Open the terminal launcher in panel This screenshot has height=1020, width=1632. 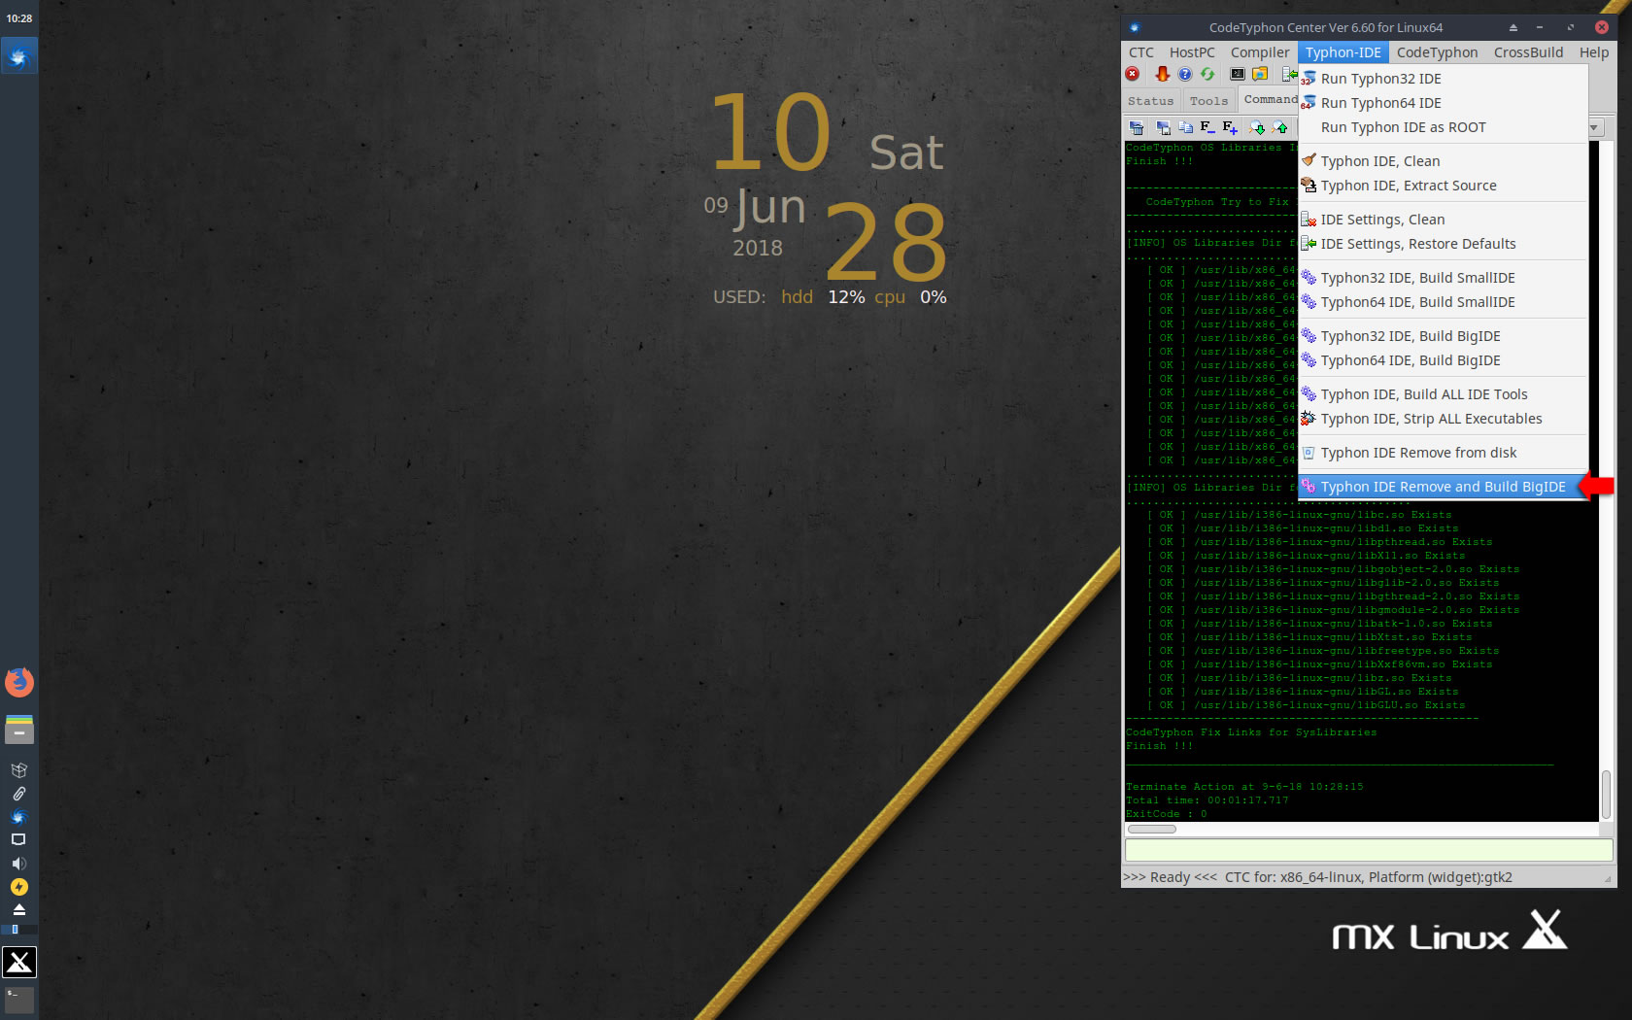point(19,1000)
